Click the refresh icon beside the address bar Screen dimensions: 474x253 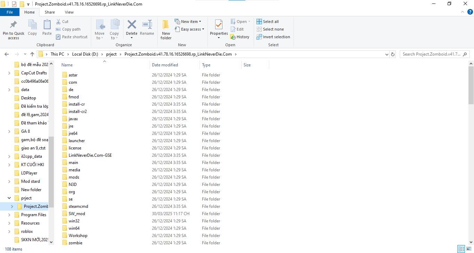click(x=392, y=54)
